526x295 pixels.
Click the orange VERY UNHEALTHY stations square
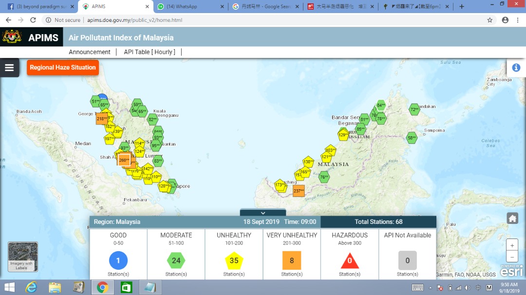point(292,260)
